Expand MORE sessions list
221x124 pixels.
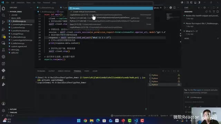pos(186,38)
